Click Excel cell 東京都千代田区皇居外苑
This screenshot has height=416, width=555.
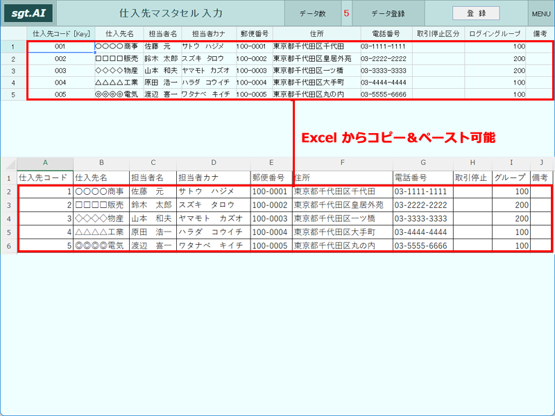[342, 205]
